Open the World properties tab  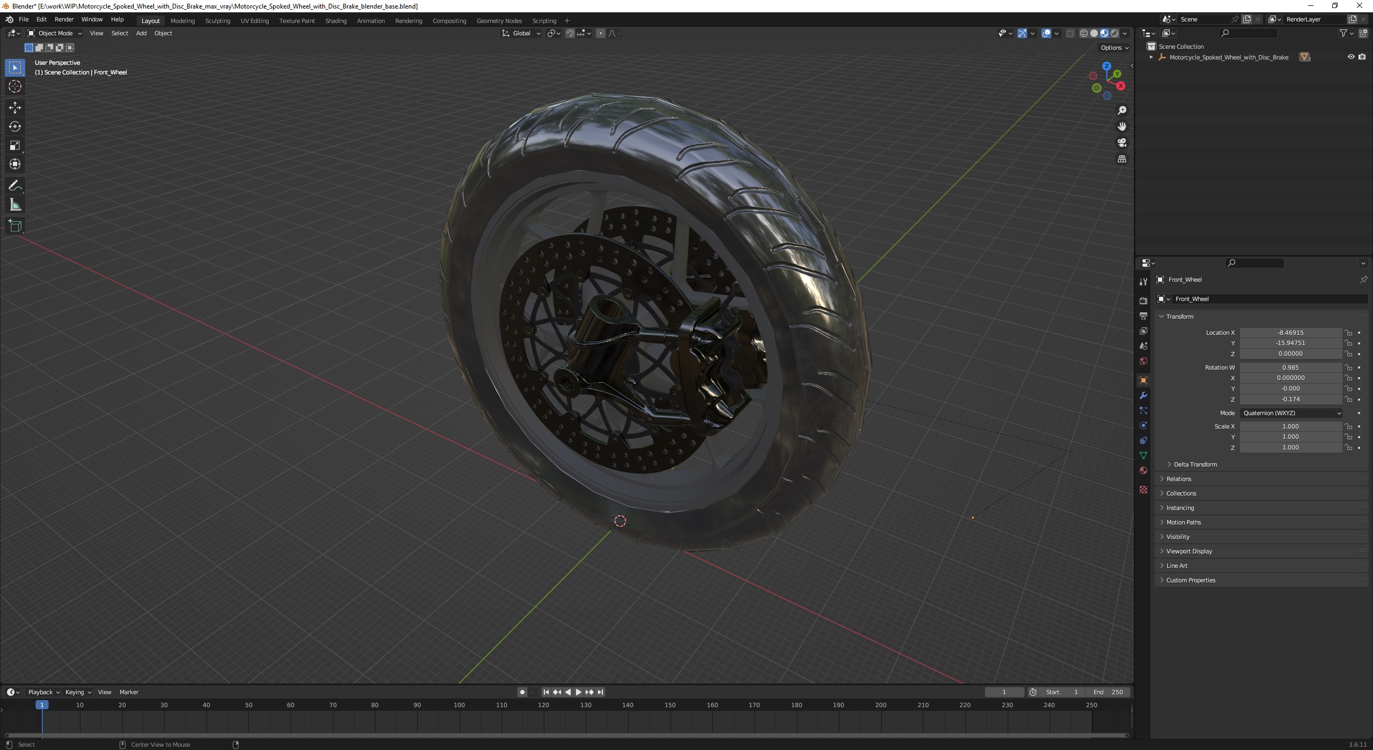(x=1143, y=361)
